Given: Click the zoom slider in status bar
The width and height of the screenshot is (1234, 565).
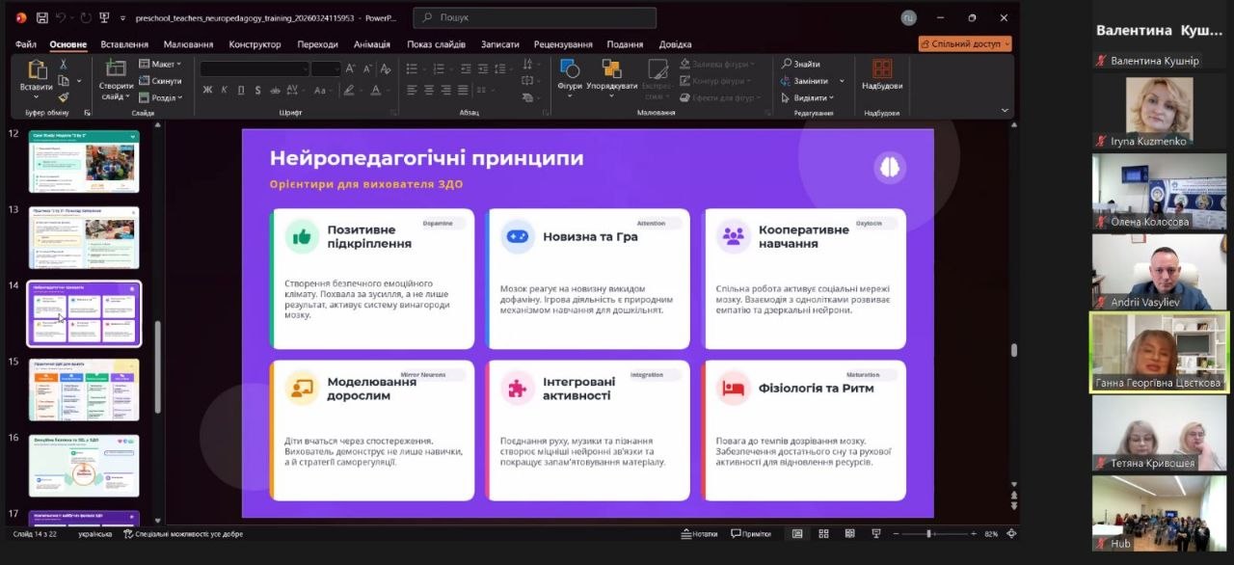Looking at the screenshot, I should point(928,534).
